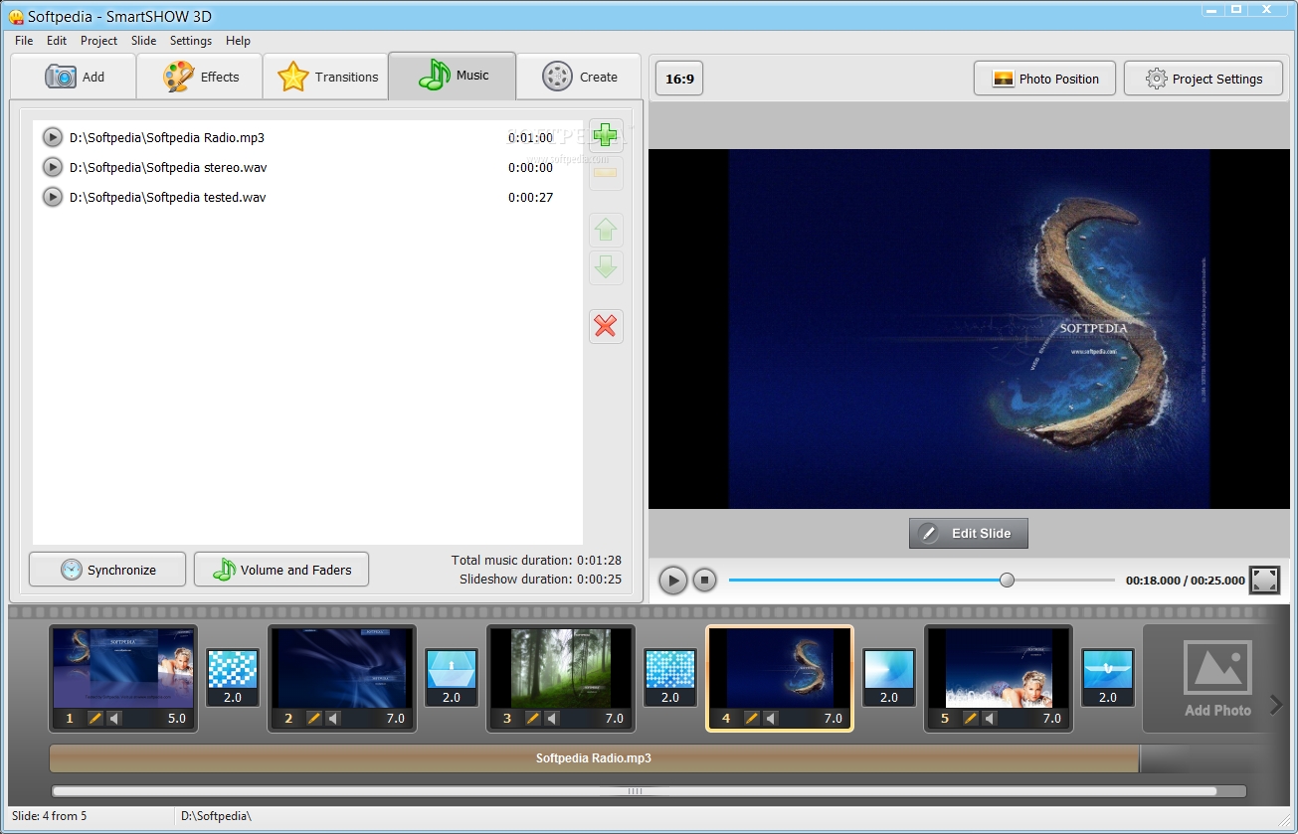Switch to the Transitions tab
The image size is (1298, 834).
[x=325, y=77]
